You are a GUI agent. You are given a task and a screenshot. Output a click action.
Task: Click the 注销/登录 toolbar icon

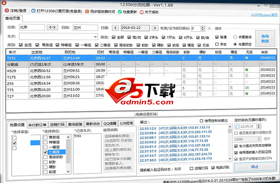coord(7,11)
